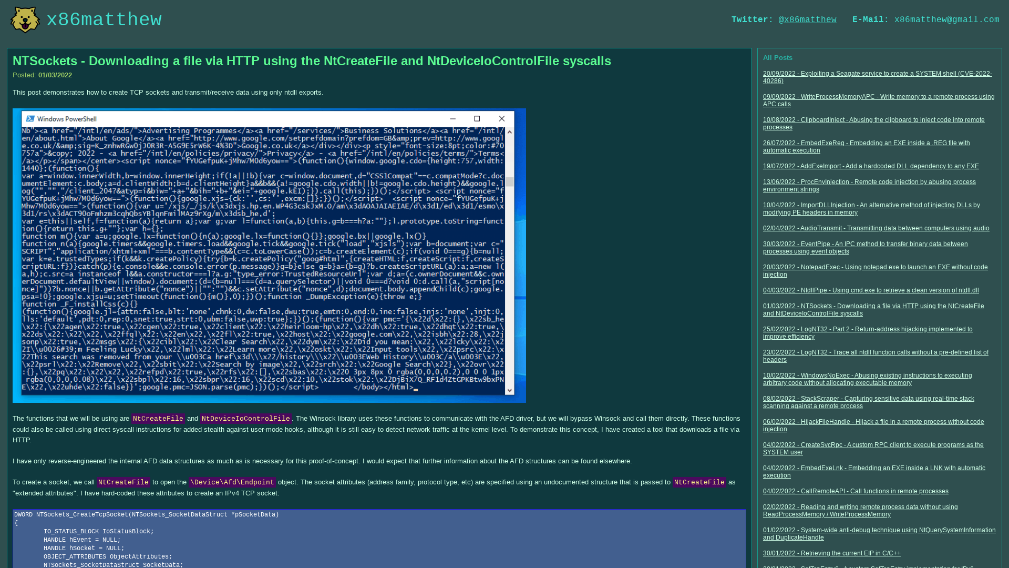Open the system-wide anti-debug technique post
The image size is (1009, 568).
[879, 534]
